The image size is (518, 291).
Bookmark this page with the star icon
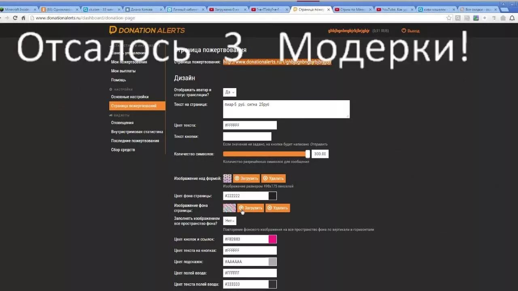click(449, 18)
